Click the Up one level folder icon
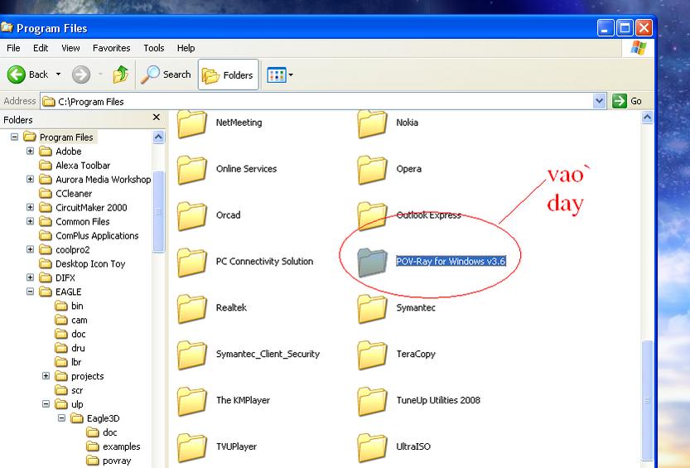Image resolution: width=690 pixels, height=468 pixels. pyautogui.click(x=121, y=75)
